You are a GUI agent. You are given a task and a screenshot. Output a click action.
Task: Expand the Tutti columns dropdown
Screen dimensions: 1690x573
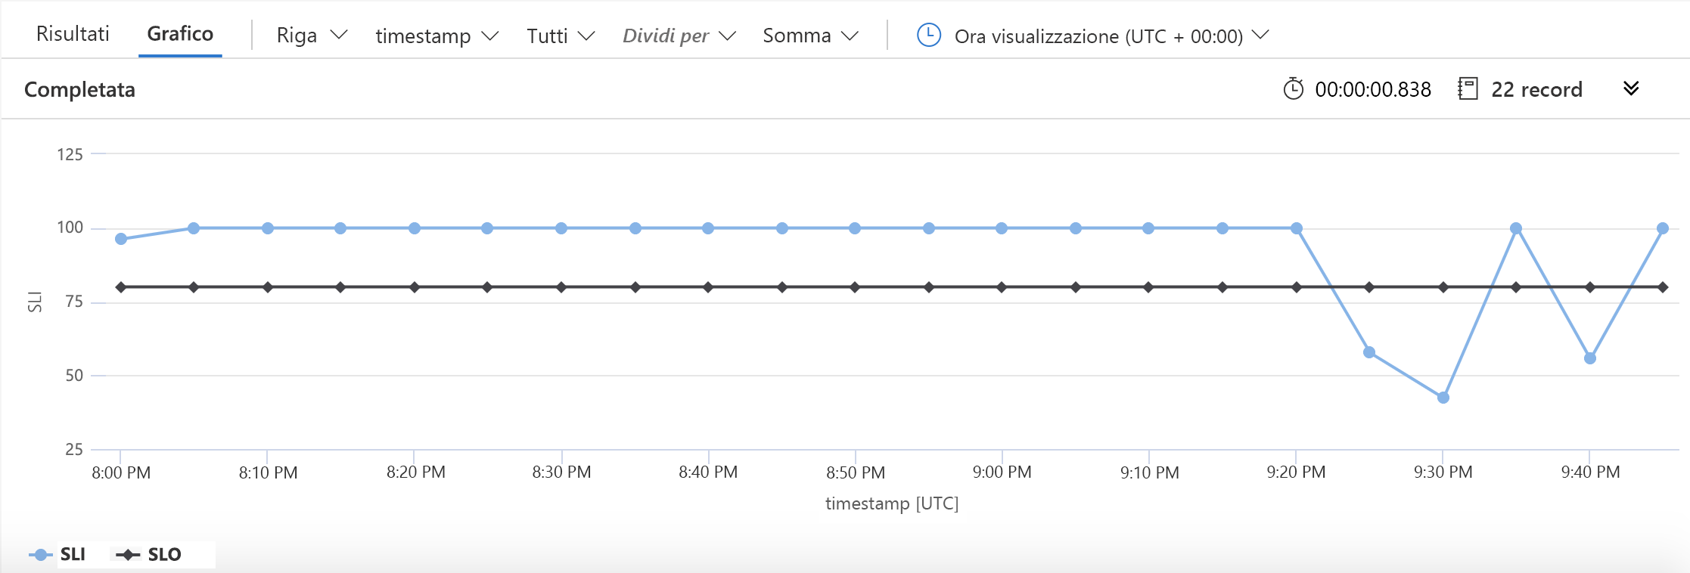point(561,36)
